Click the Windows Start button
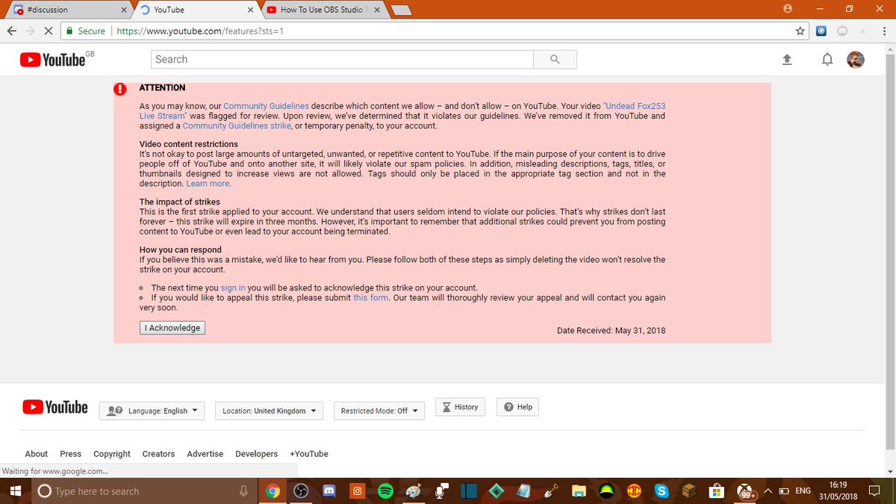 (14, 491)
